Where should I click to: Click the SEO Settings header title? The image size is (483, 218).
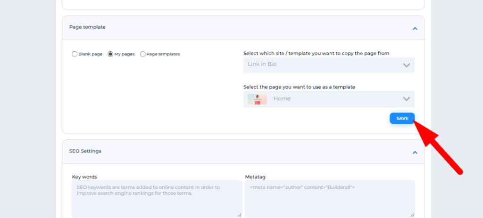point(85,151)
